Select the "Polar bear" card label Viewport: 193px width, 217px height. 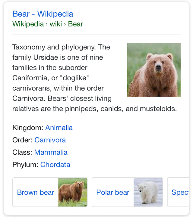[x=113, y=192]
